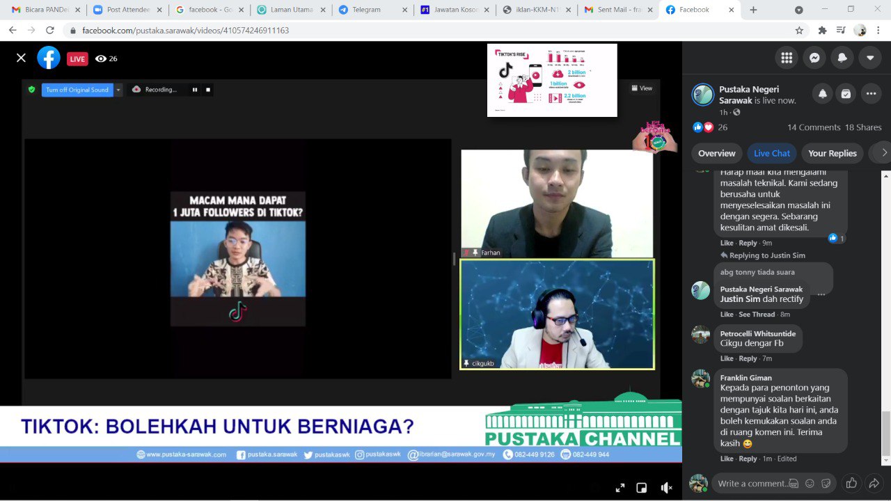Open the three-dot options for the post
This screenshot has width=891, height=501.
click(872, 94)
